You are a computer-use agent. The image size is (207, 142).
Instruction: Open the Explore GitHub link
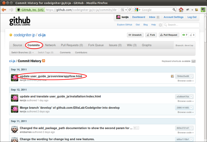124,25
